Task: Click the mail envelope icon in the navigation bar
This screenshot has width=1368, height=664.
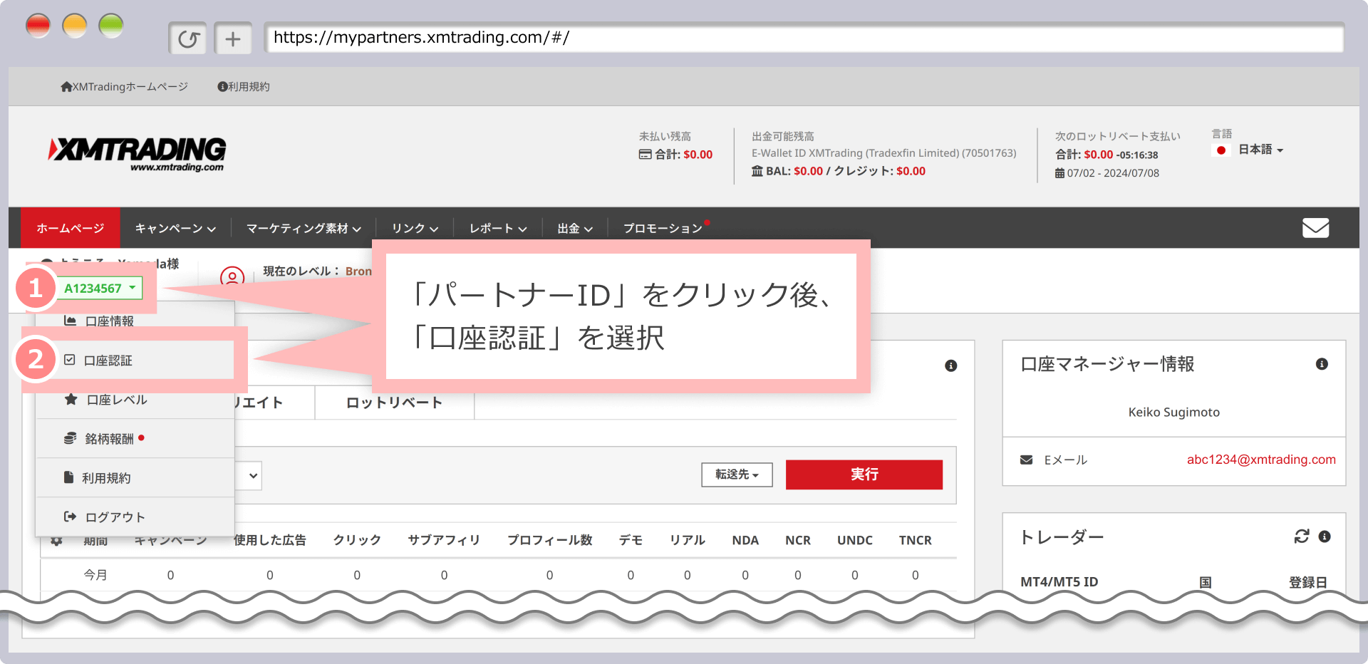Action: 1316,227
